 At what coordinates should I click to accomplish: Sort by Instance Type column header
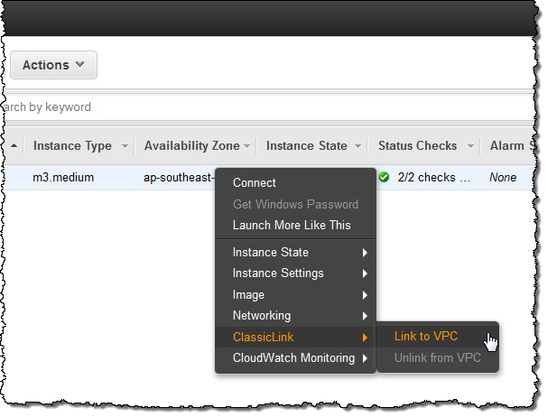coord(72,145)
